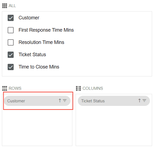Click the First Response Time Mins label
The width and height of the screenshot is (154, 149).
pos(46,30)
